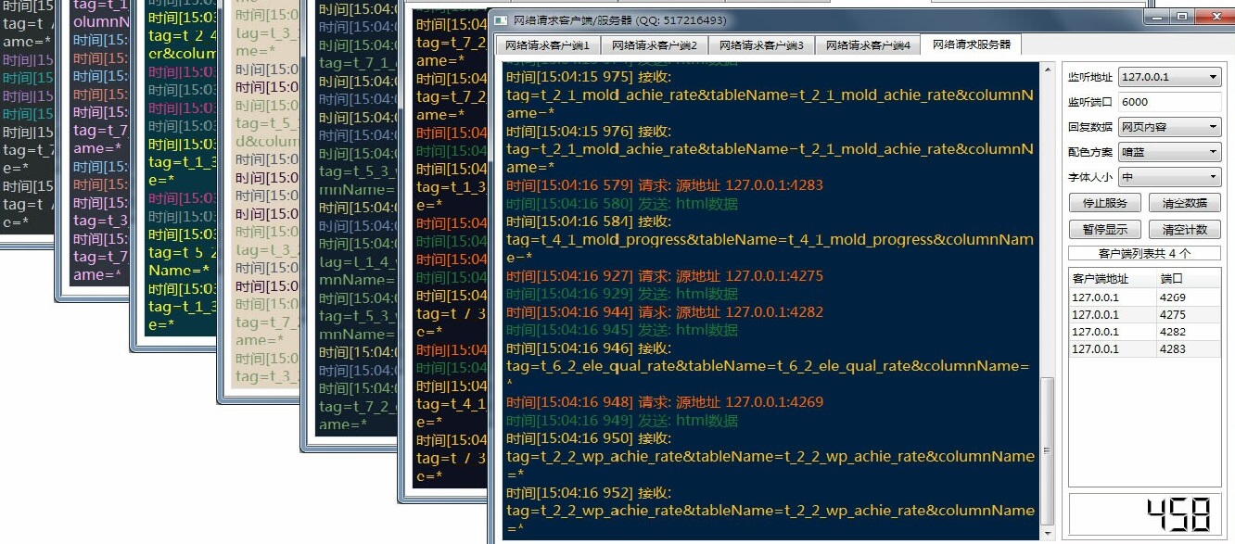
Task: Select the client row with port 4269
Action: coord(1145,297)
